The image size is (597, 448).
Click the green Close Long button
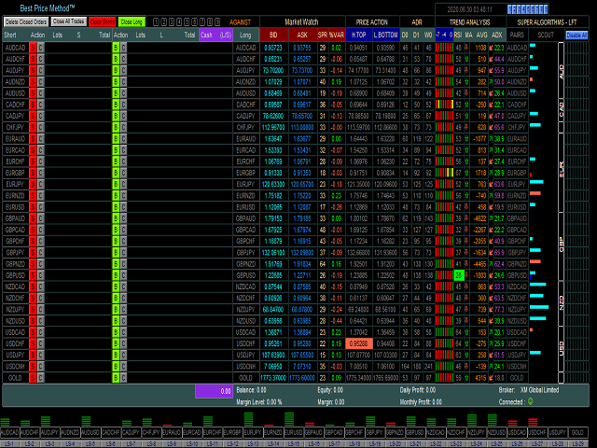(132, 21)
